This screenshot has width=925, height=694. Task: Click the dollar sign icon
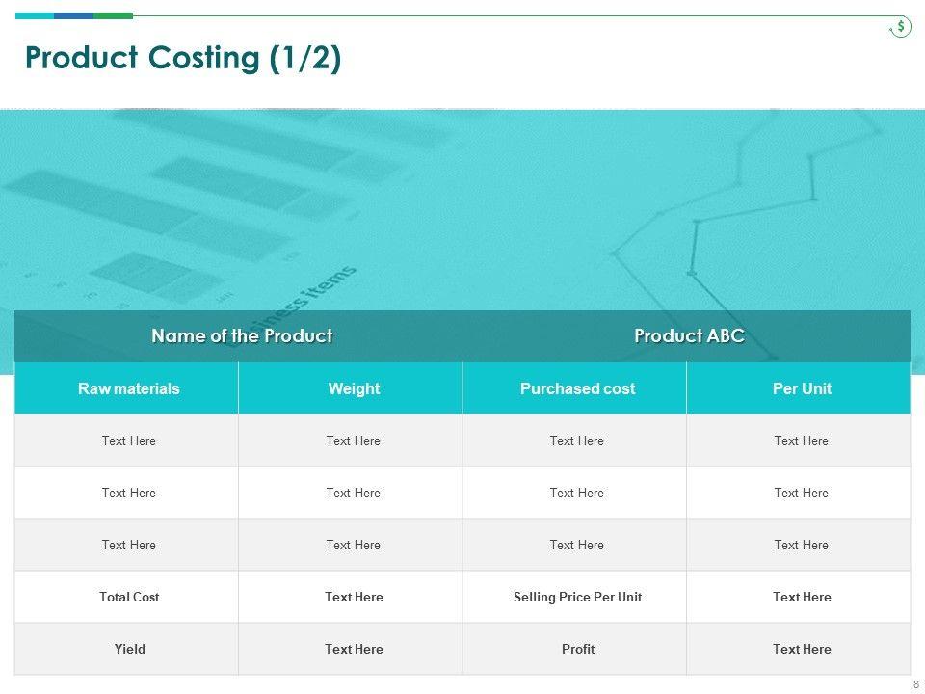coord(900,27)
